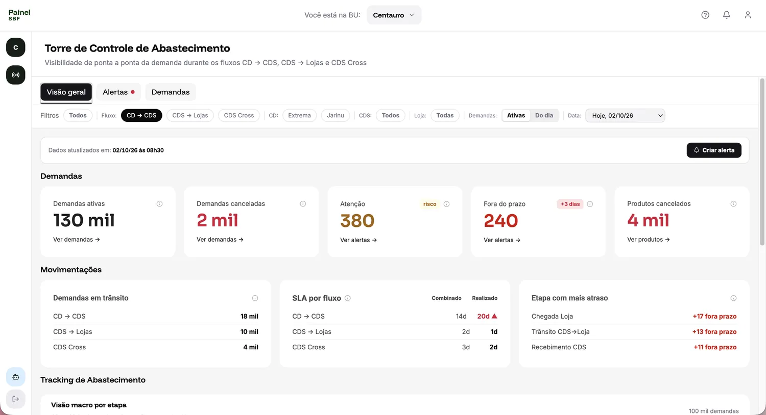This screenshot has height=415, width=766.
Task: Show info for Demandas em trânsito
Action: click(255, 298)
